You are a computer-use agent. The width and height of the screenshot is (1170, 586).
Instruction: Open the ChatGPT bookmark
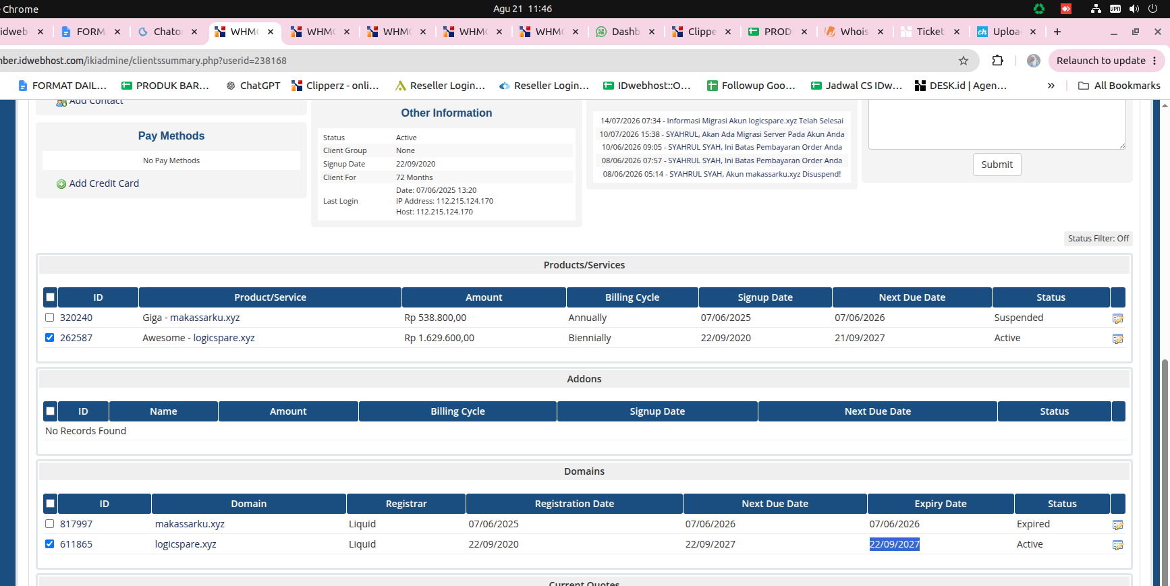pyautogui.click(x=253, y=86)
